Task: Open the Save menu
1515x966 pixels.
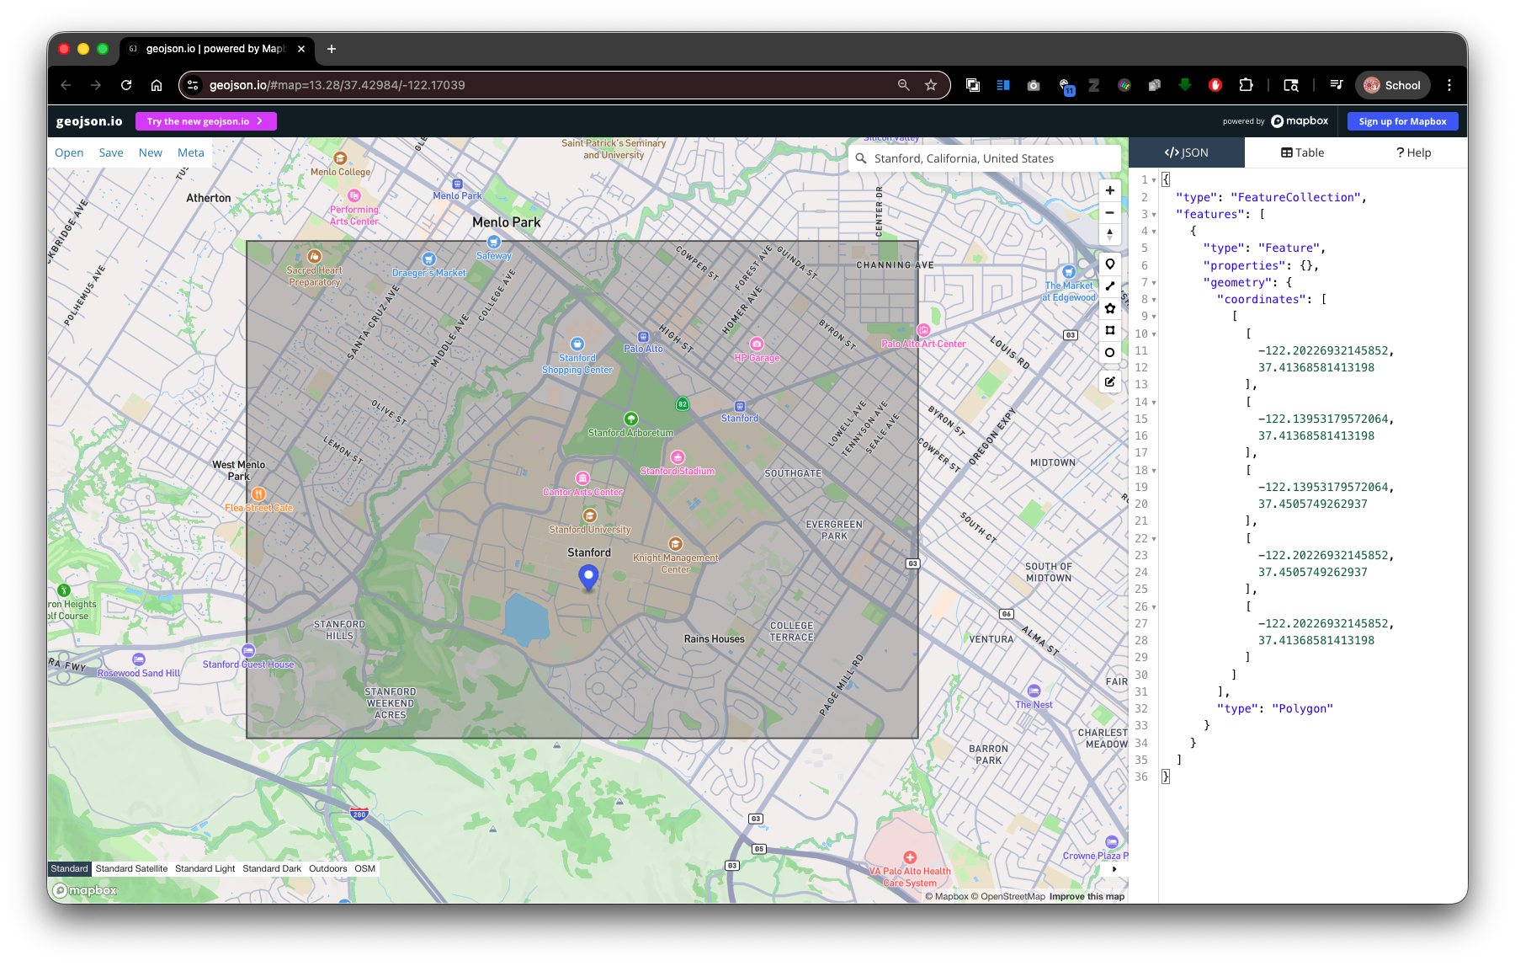Action: coord(111,152)
